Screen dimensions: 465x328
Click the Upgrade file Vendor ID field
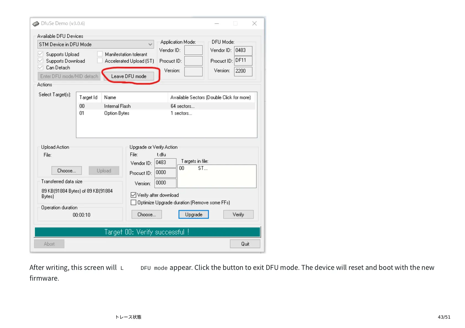[165, 163]
